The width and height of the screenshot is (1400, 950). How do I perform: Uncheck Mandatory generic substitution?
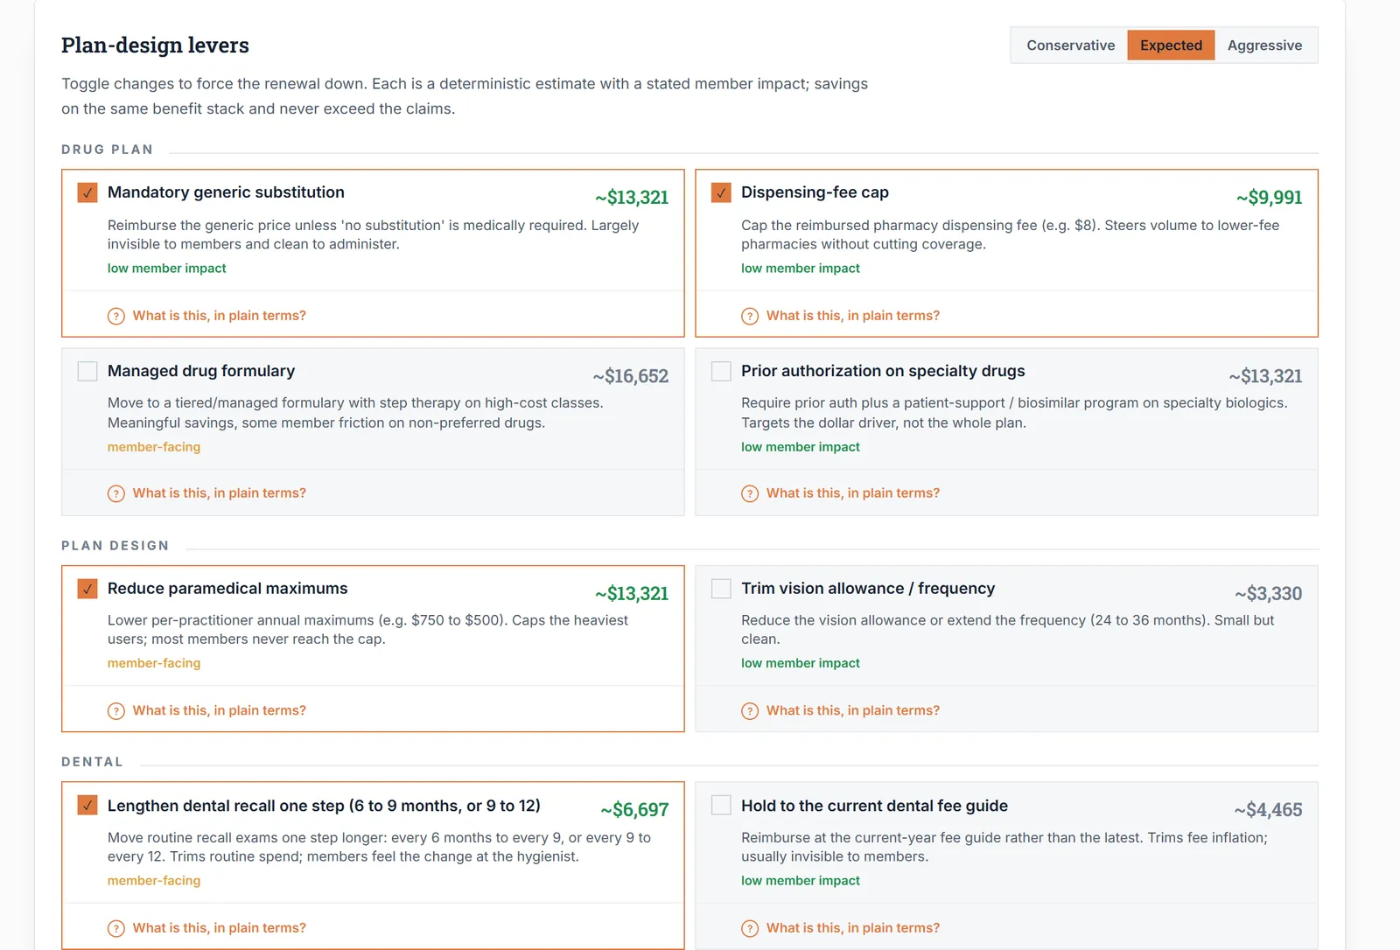pos(87,192)
